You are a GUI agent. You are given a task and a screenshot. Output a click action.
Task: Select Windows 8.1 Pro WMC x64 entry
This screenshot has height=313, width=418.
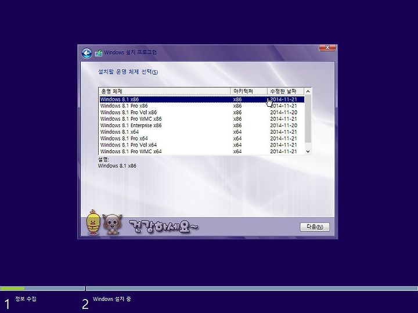pyautogui.click(x=202, y=152)
